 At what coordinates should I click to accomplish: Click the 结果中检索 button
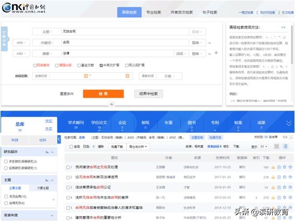tap(149, 94)
